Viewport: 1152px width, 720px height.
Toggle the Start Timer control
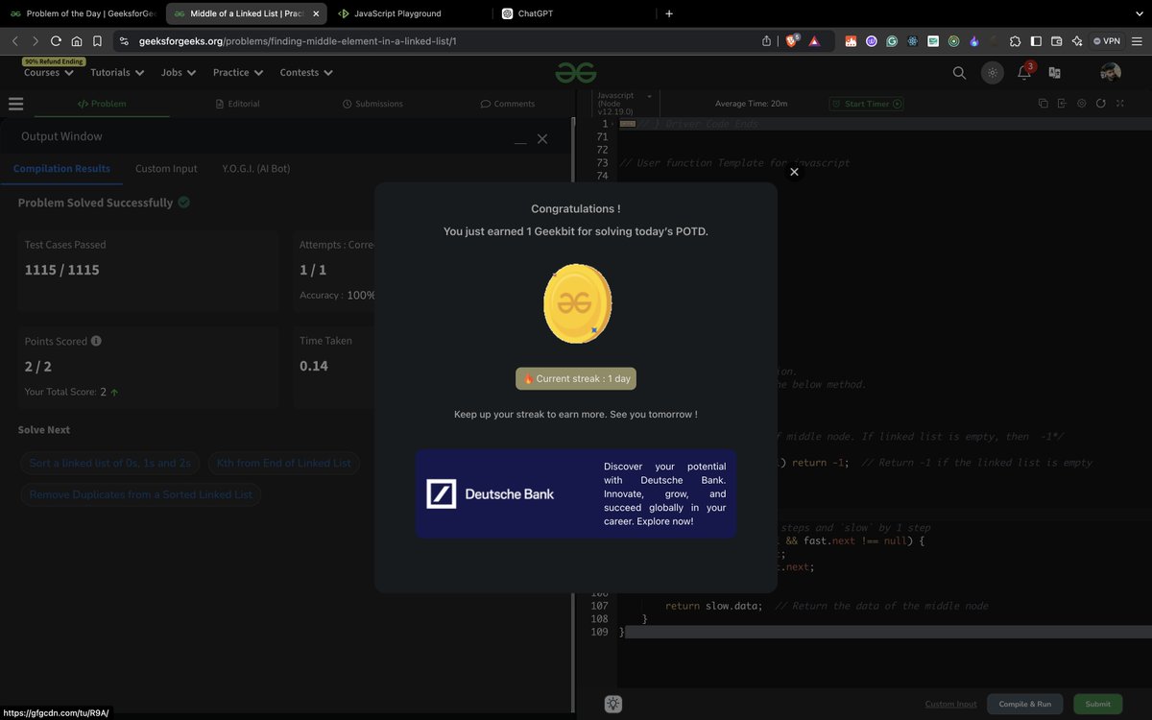tap(866, 103)
